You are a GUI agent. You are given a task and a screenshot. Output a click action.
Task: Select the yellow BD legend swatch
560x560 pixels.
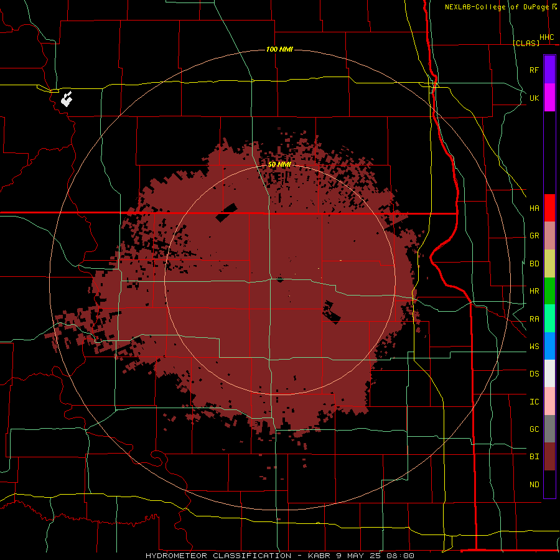(549, 264)
